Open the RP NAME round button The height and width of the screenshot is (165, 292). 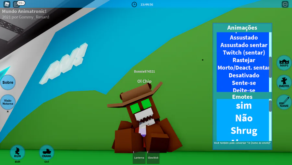click(284, 102)
